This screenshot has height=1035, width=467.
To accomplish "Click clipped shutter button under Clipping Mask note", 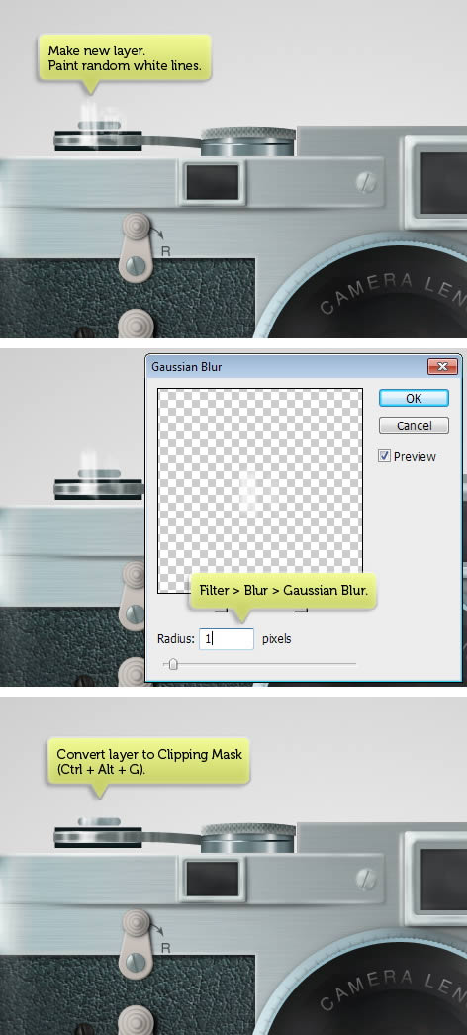I will 99,822.
